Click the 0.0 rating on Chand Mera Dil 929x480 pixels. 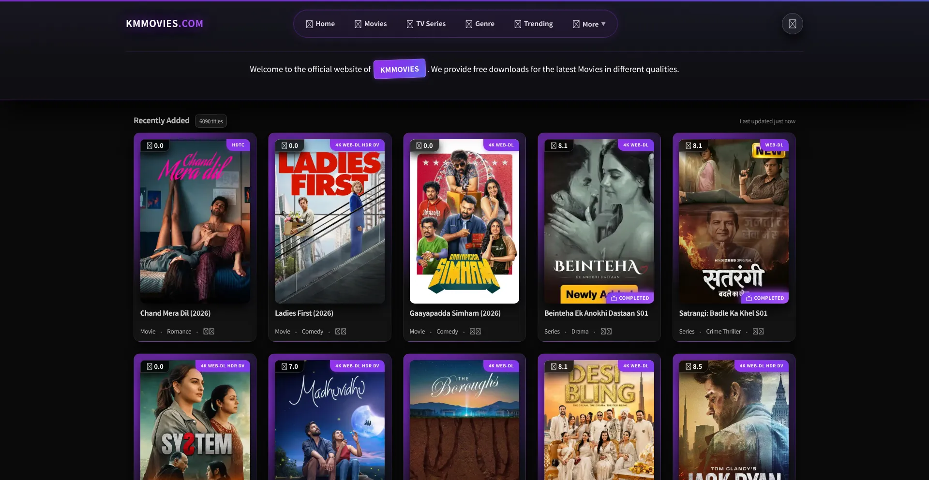pyautogui.click(x=155, y=145)
